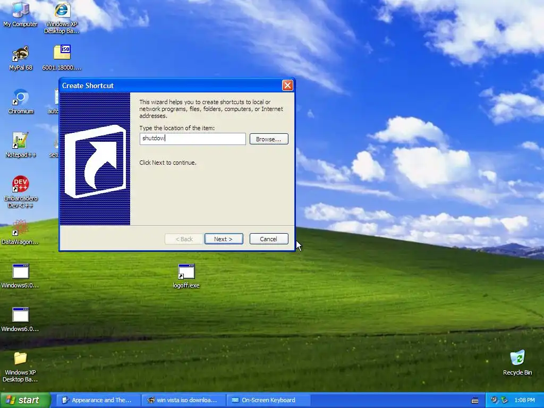Close the Create Shortcut dialog with X
The width and height of the screenshot is (544, 408).
click(287, 86)
